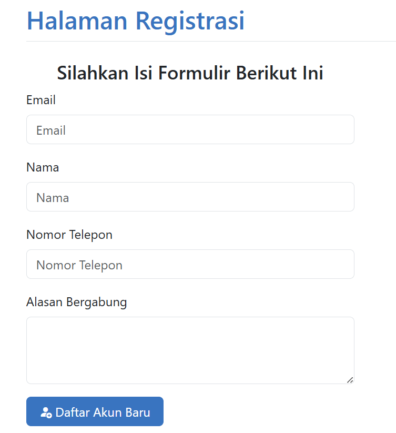Focus the Nomor Telepon input field
The width and height of the screenshot is (396, 433).
coord(190,264)
